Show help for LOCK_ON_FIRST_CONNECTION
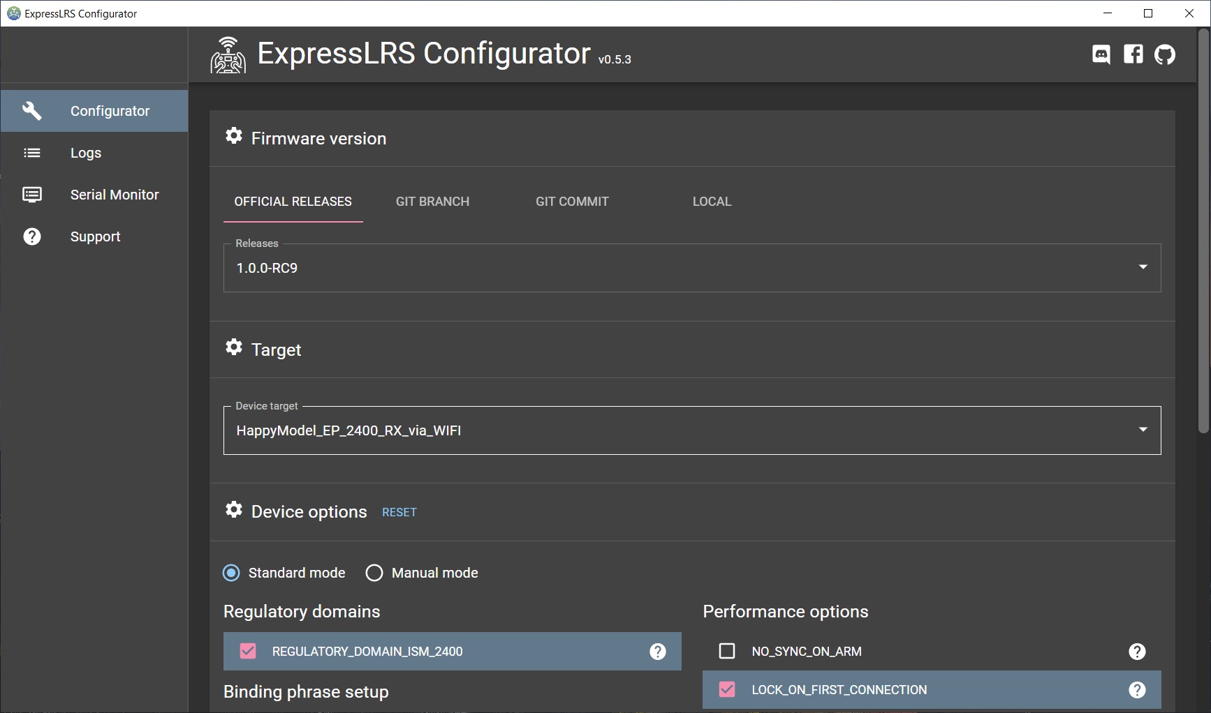 [x=1138, y=690]
